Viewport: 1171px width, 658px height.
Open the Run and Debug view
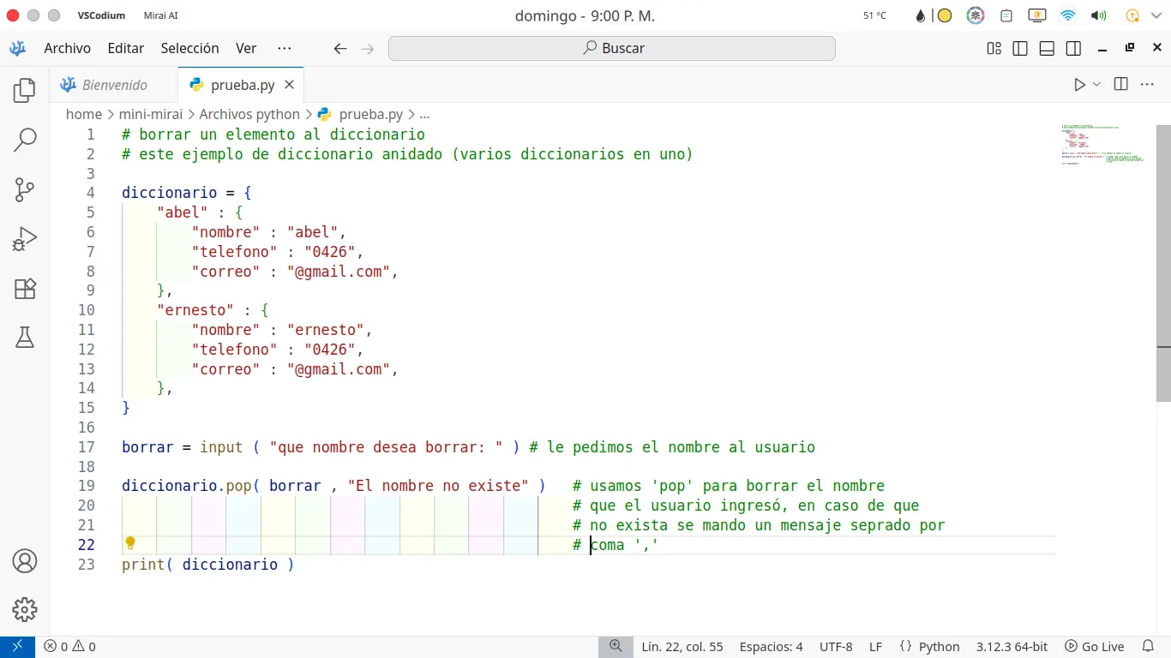[x=25, y=239]
